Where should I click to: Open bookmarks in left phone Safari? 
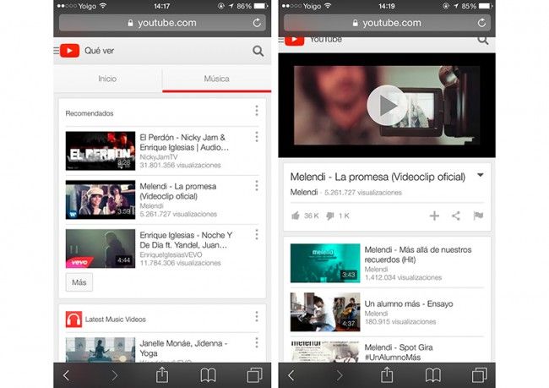pos(209,375)
